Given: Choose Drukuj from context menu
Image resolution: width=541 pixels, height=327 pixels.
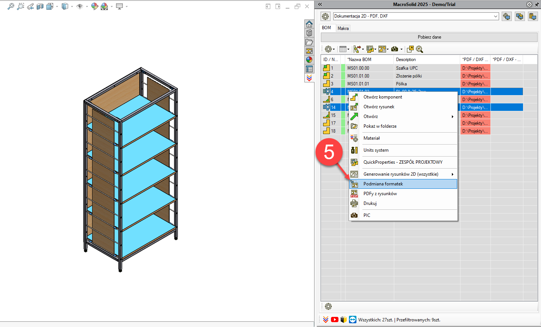Looking at the screenshot, I should click(403, 203).
